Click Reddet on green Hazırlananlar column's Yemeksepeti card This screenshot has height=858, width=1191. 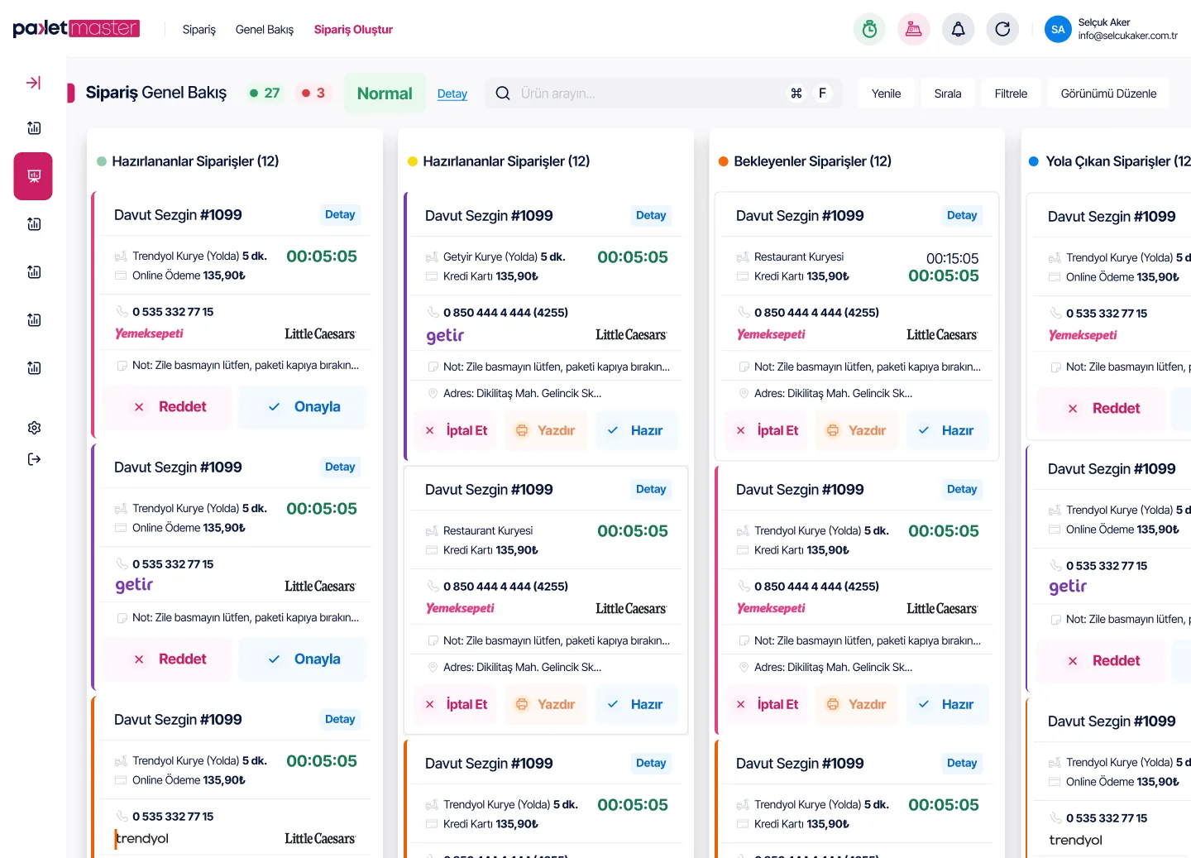coord(169,407)
